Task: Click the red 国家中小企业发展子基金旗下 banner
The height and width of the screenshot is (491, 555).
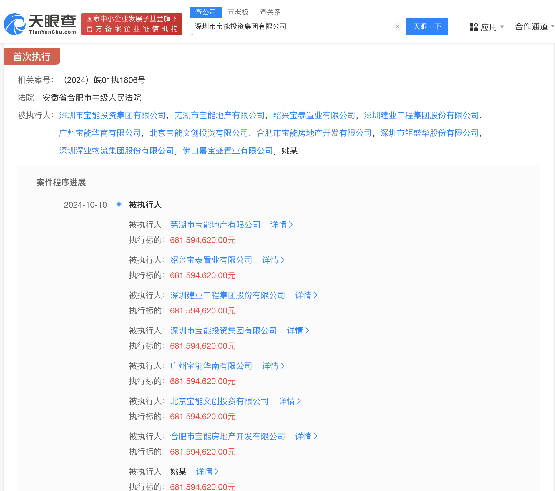Action: (x=132, y=24)
